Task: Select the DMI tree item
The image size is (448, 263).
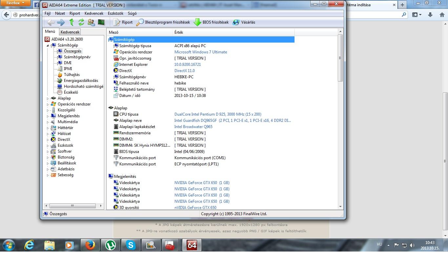Action: (x=68, y=63)
